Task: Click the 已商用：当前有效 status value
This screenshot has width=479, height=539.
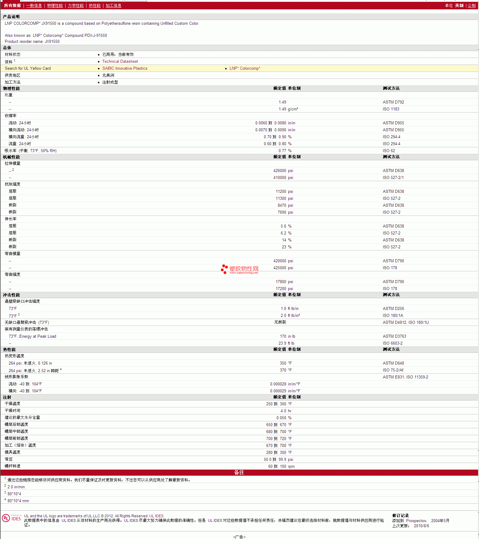Action: pos(118,54)
